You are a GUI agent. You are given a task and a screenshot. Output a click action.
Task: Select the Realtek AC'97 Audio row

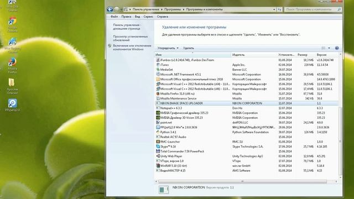coord(247,137)
